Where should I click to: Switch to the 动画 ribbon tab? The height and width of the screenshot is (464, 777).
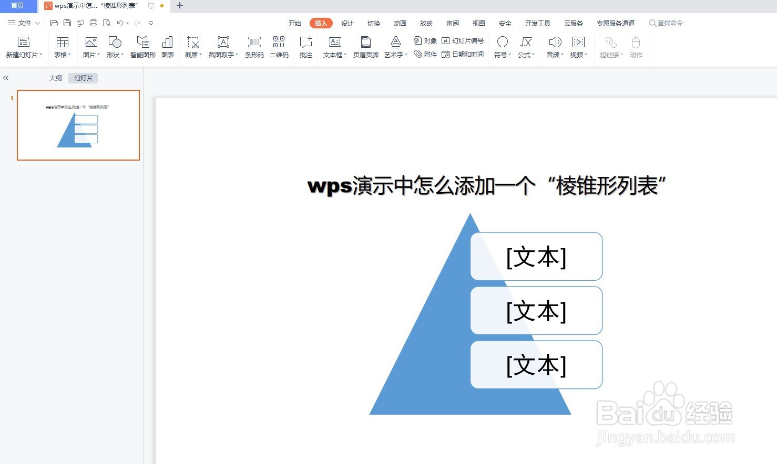coord(400,23)
